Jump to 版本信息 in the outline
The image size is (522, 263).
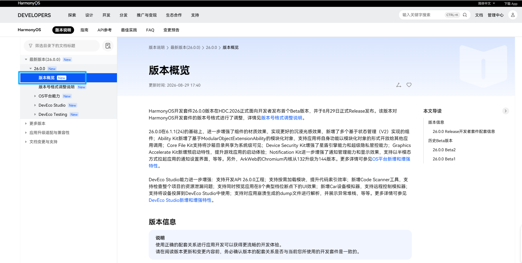436,122
